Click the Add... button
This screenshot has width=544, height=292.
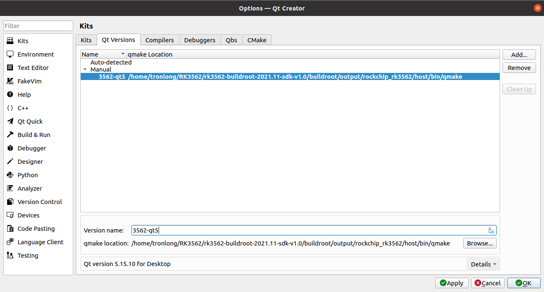point(519,55)
